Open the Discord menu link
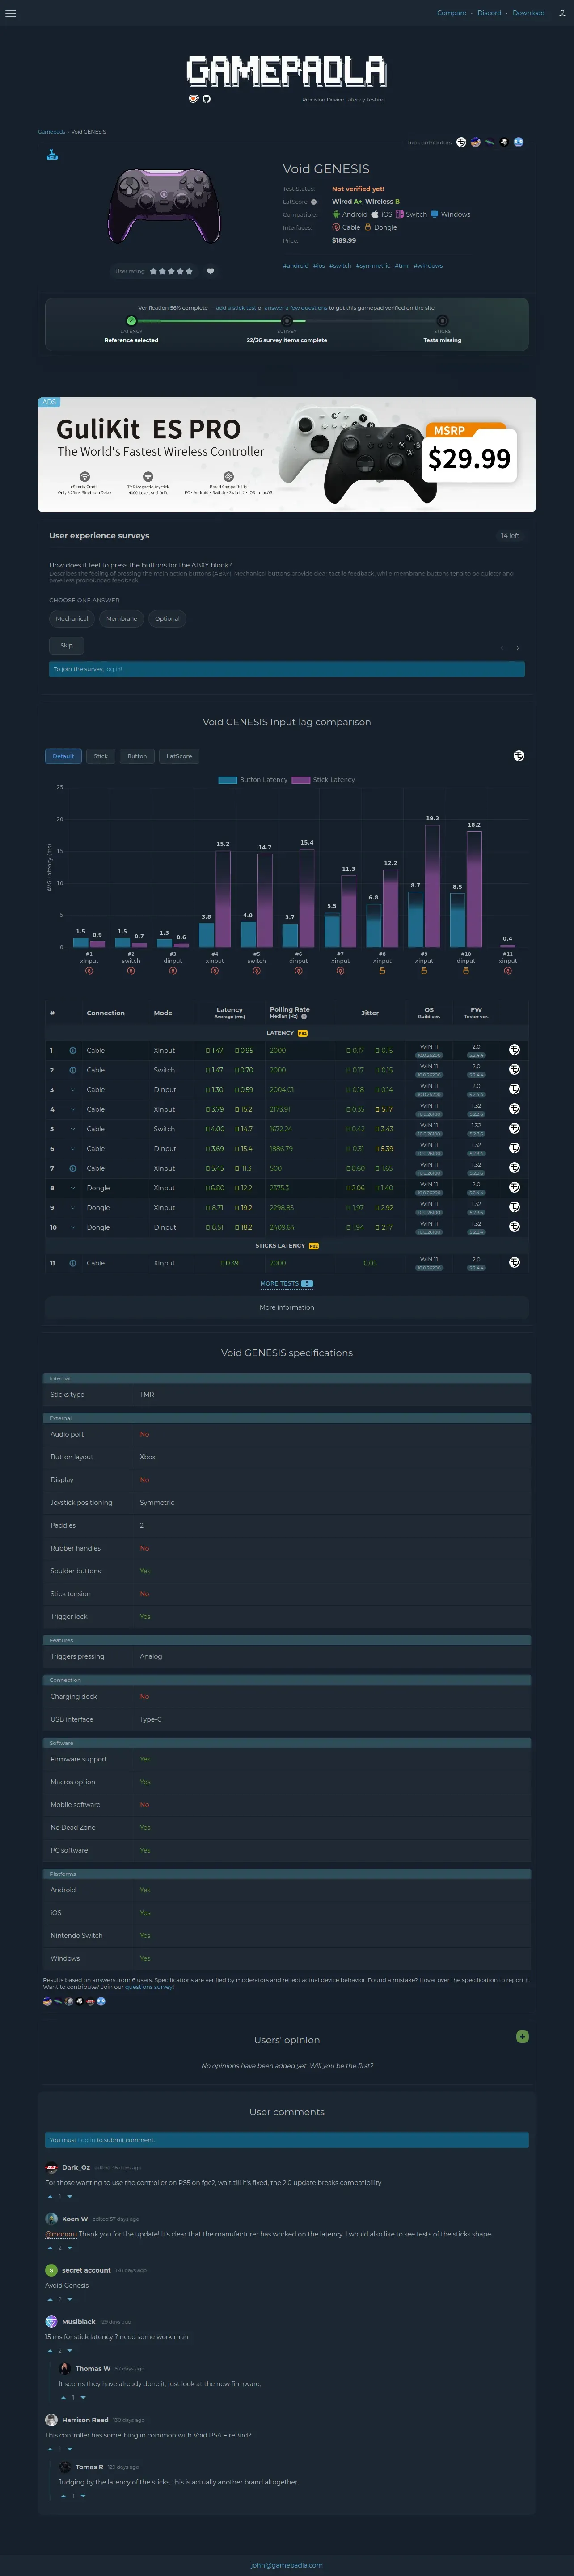Image resolution: width=574 pixels, height=2576 pixels. 489,13
